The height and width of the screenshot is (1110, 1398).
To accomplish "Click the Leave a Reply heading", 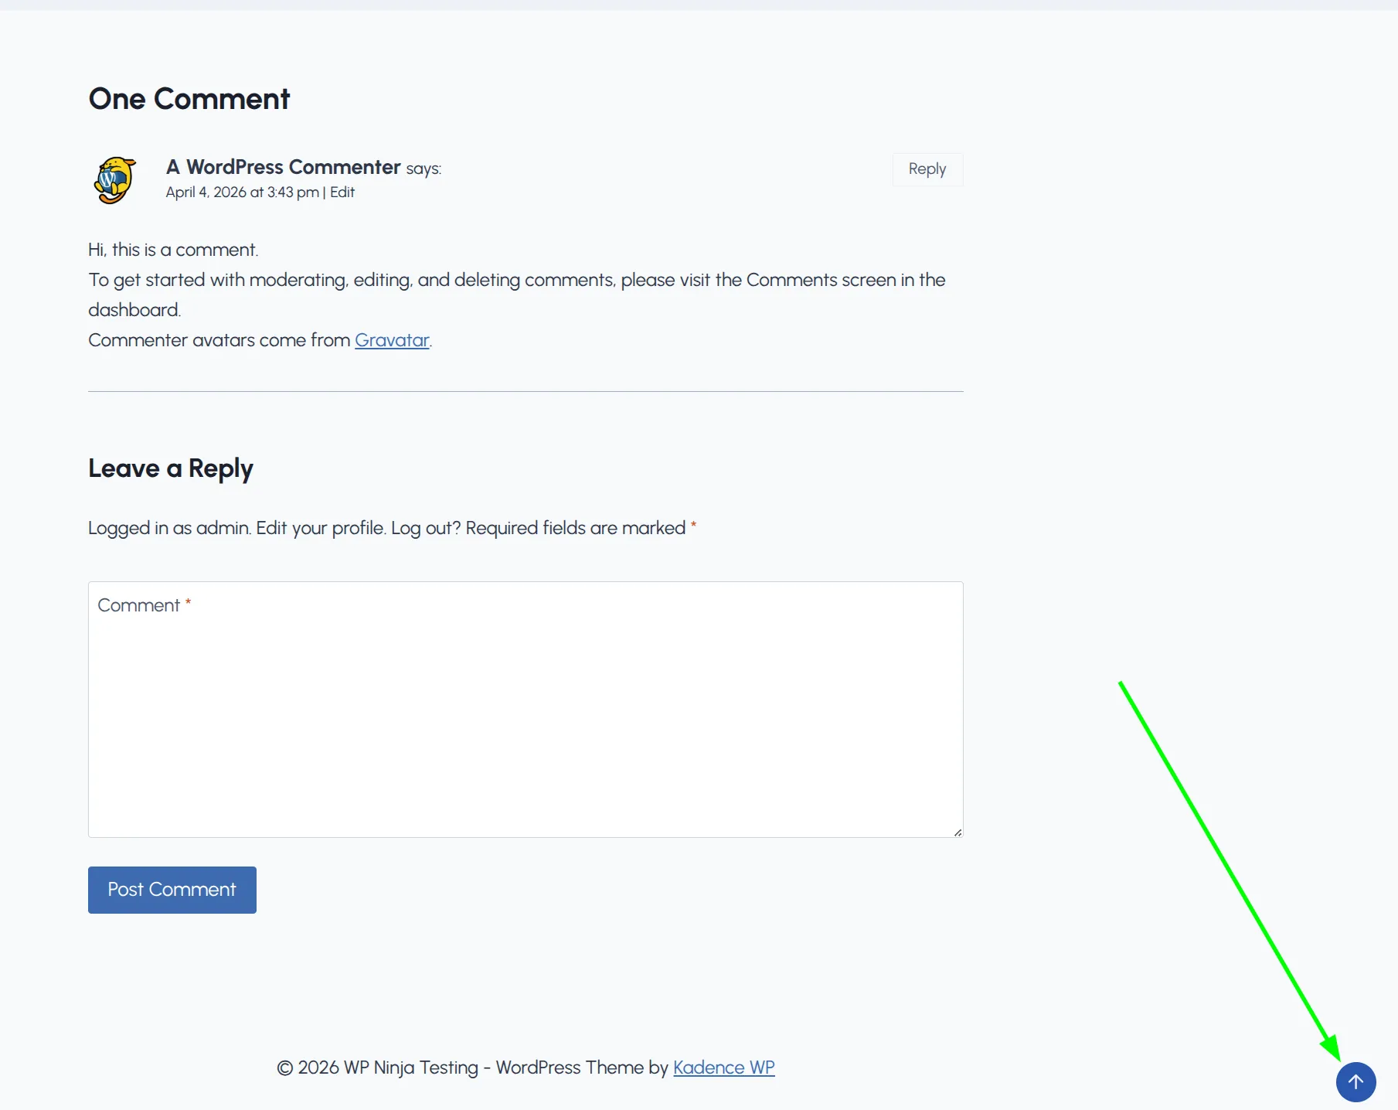I will pyautogui.click(x=171, y=468).
